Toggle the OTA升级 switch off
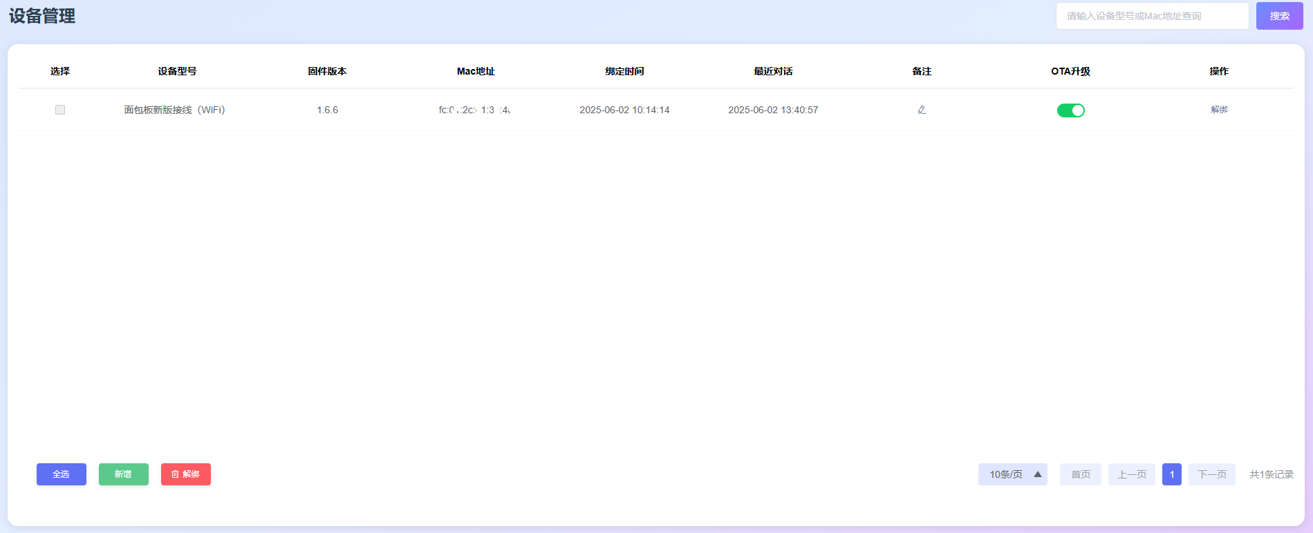 [x=1070, y=110]
